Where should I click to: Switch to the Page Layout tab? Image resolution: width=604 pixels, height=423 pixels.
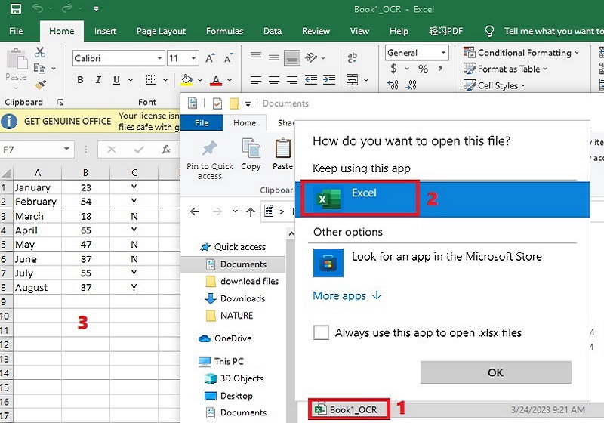pyautogui.click(x=161, y=31)
